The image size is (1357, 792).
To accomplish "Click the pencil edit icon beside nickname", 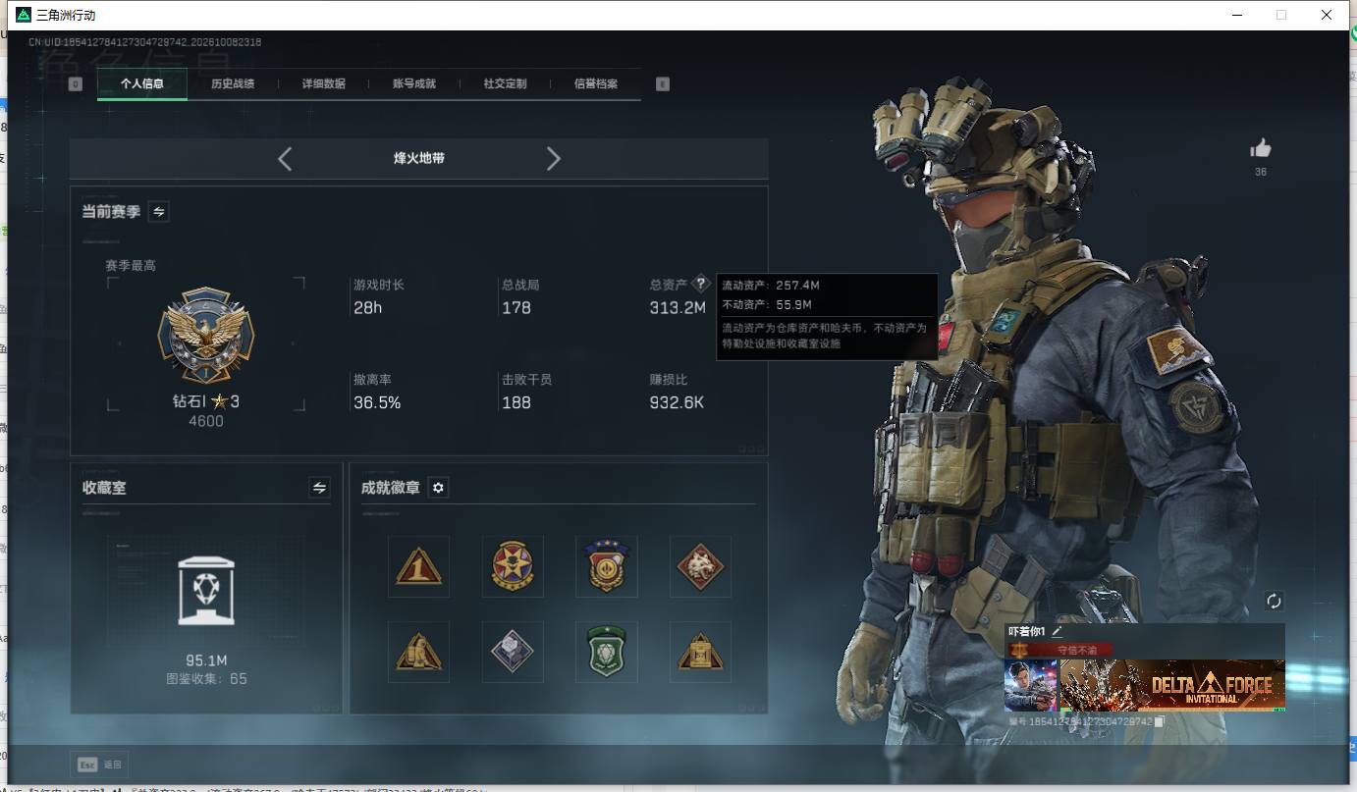I will tap(1058, 632).
